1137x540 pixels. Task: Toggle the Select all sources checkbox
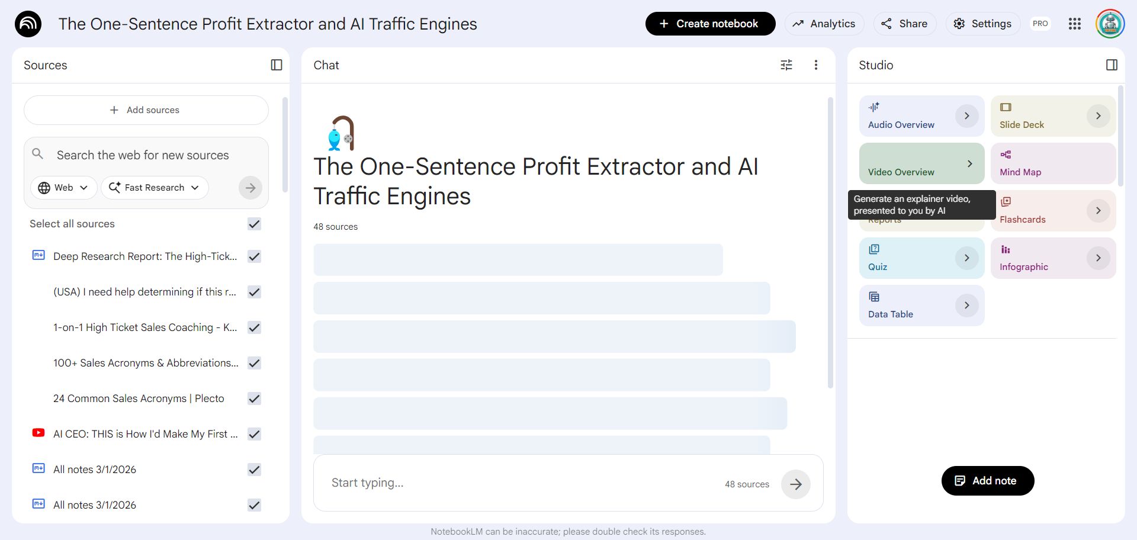tap(254, 224)
